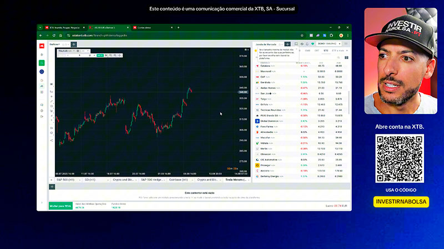Expand the ETF e mais category dropdown
Screen dimensions: 444x249
pos(340,51)
